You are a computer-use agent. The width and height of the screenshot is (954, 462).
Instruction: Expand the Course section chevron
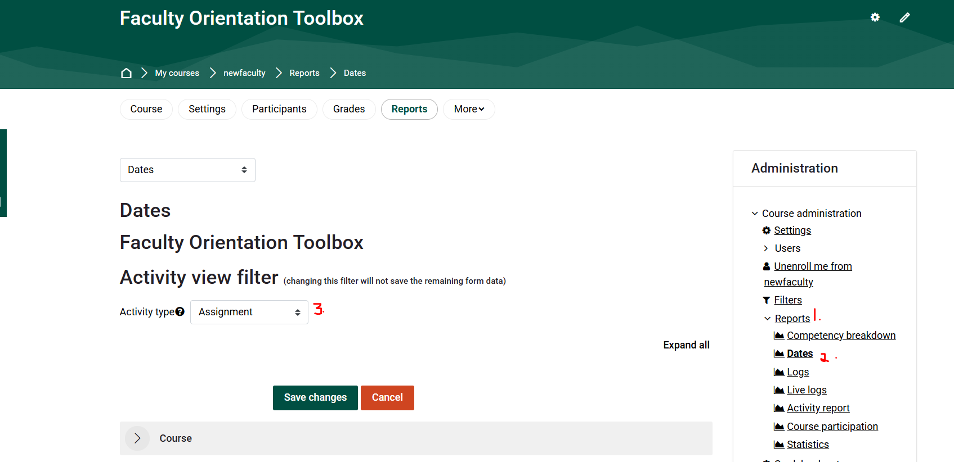click(x=137, y=438)
